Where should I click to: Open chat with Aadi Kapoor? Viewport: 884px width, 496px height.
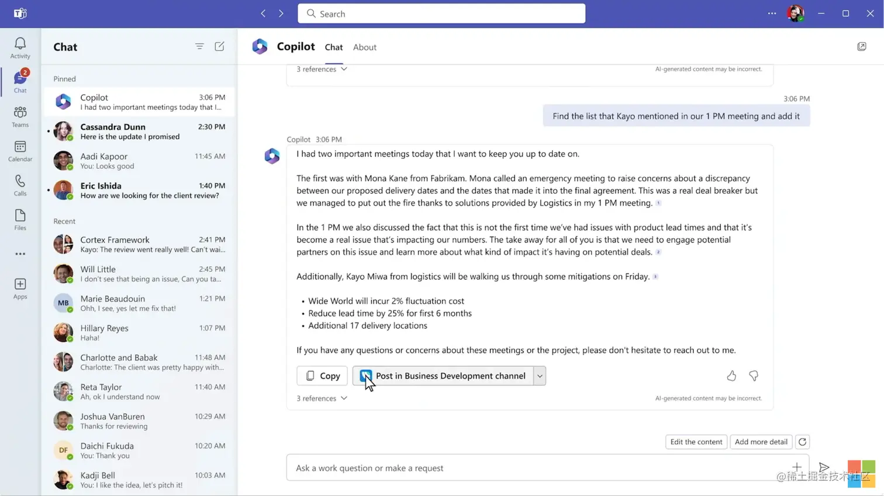[x=140, y=161]
